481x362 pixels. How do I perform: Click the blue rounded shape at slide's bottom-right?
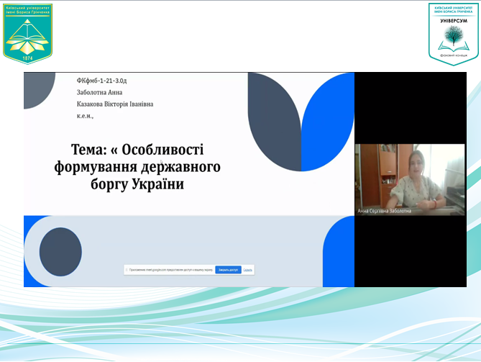[339, 251]
